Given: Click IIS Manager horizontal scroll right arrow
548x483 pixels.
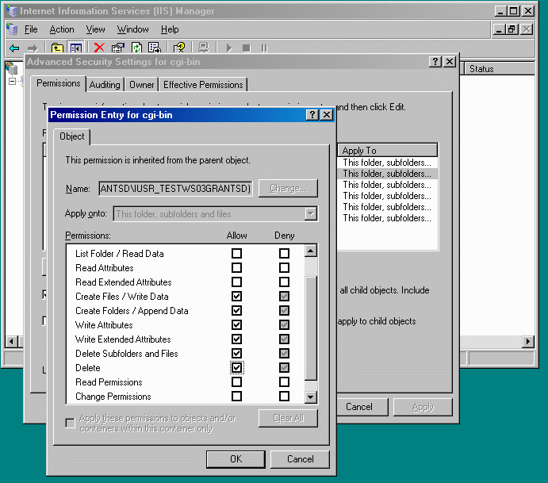Looking at the screenshot, I should point(527,341).
